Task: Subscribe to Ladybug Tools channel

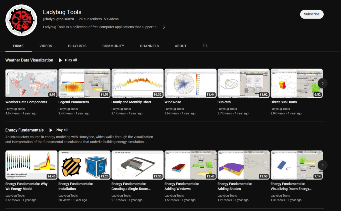Action: [312, 14]
